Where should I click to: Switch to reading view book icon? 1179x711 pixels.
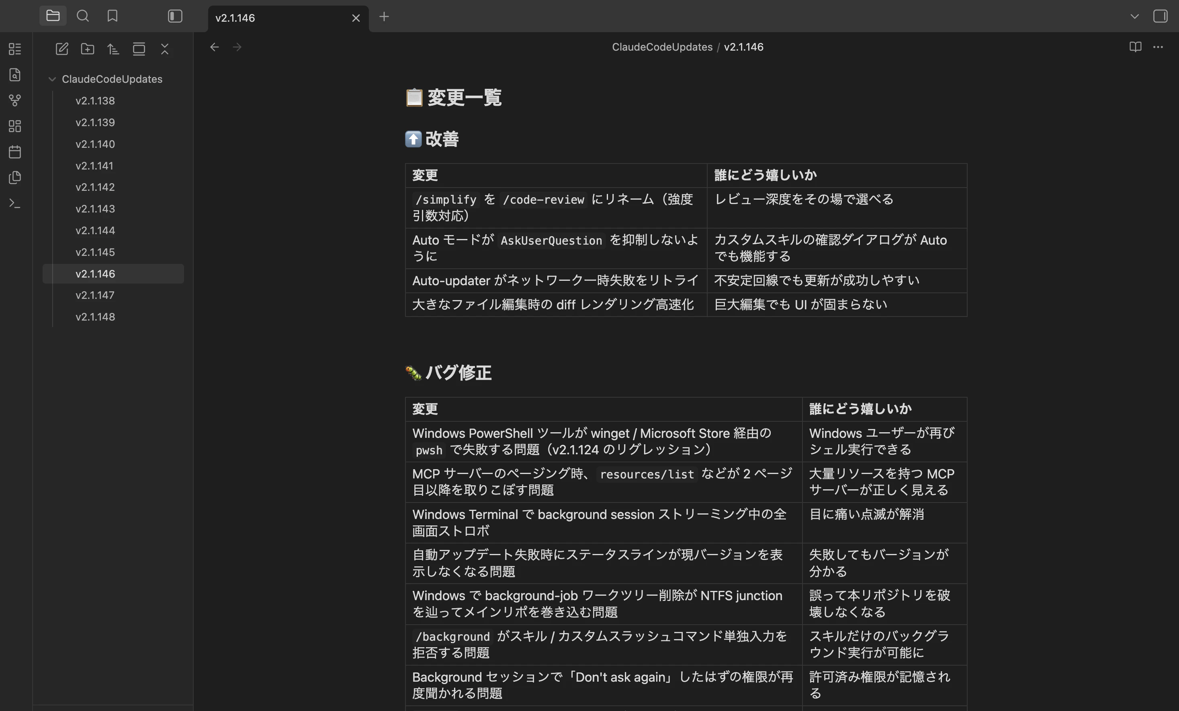(1136, 47)
